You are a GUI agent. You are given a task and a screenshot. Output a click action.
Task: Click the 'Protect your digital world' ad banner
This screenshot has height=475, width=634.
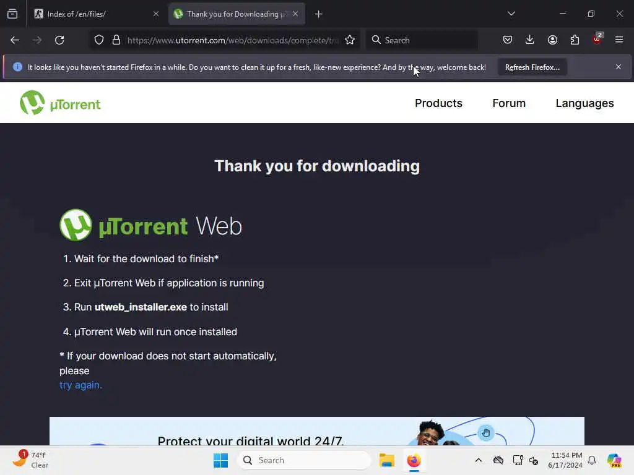[317, 431]
